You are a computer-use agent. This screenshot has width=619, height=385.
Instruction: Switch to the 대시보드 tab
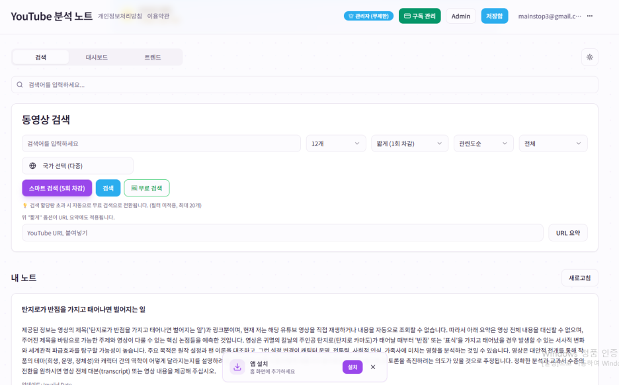pyautogui.click(x=97, y=58)
